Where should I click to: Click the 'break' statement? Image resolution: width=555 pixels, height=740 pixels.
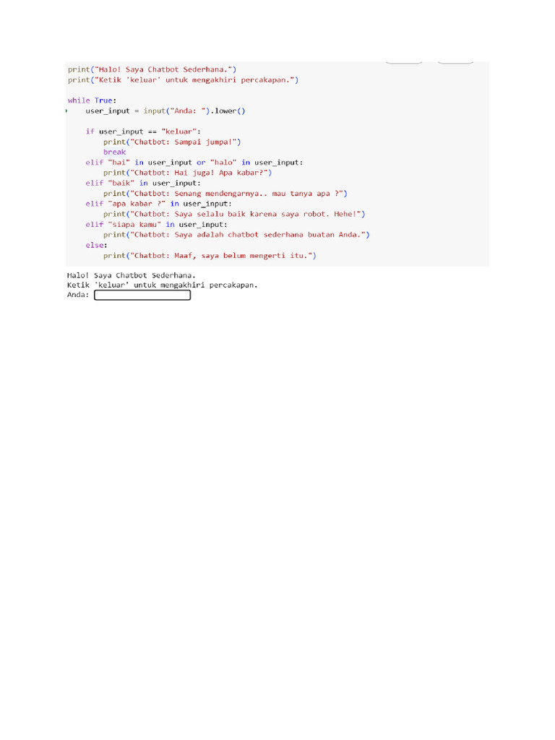(x=115, y=152)
